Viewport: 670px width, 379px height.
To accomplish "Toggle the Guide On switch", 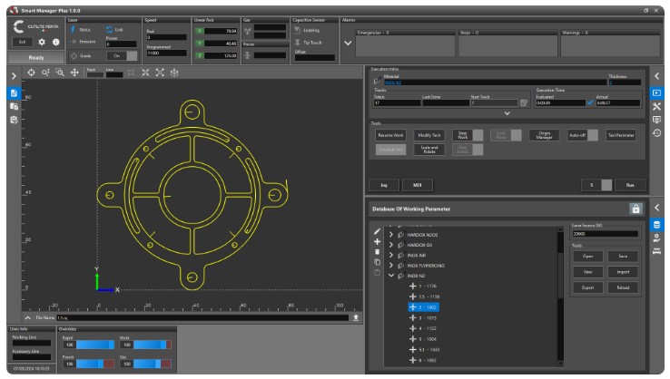I will (x=123, y=56).
